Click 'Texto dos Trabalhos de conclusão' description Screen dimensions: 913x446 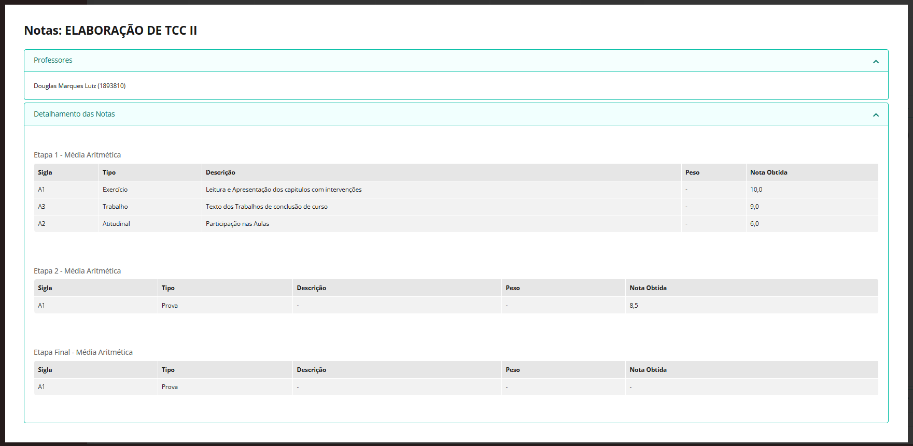266,207
